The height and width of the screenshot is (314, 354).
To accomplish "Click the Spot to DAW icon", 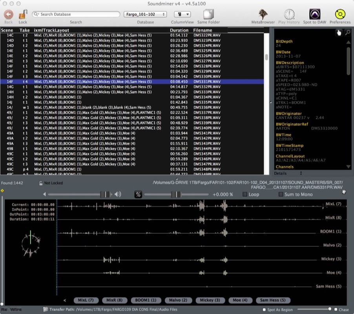I will coord(315,14).
